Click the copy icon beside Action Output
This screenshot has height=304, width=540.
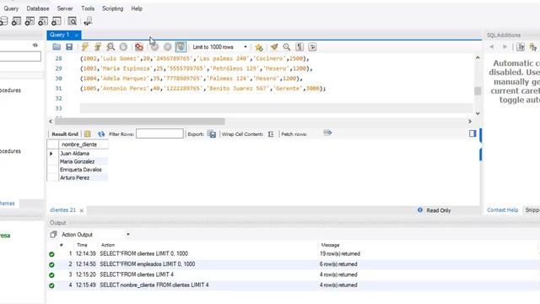(x=53, y=235)
